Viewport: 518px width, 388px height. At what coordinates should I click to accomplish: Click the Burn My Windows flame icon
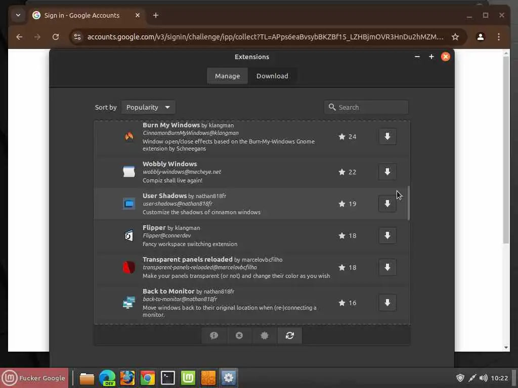(129, 136)
